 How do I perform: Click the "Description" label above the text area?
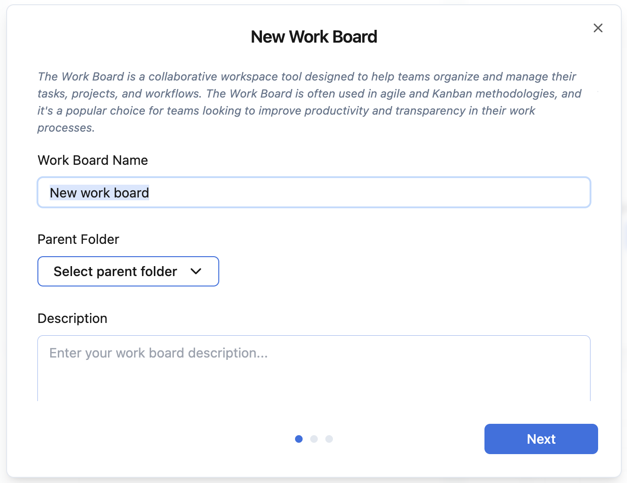(72, 319)
